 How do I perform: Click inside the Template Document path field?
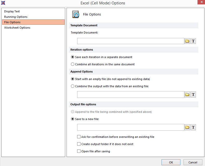pos(130,41)
